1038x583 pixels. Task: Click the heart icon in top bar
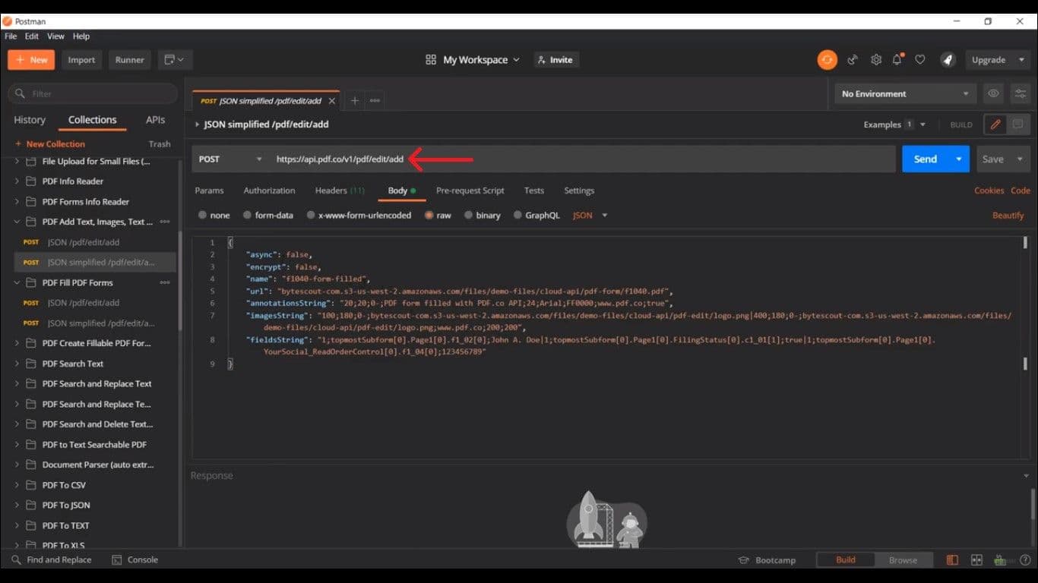coord(920,60)
